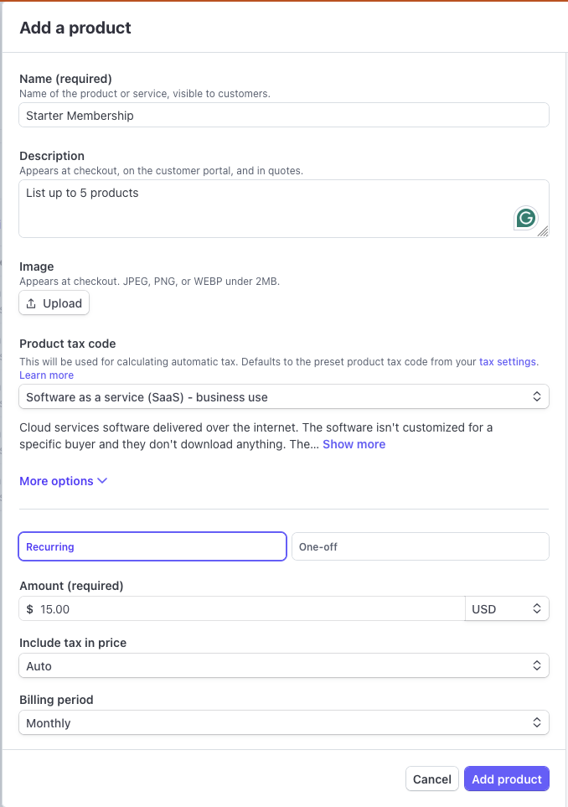Click Show more in the tax code description
Screen dimensions: 568x807
pyautogui.click(x=354, y=444)
